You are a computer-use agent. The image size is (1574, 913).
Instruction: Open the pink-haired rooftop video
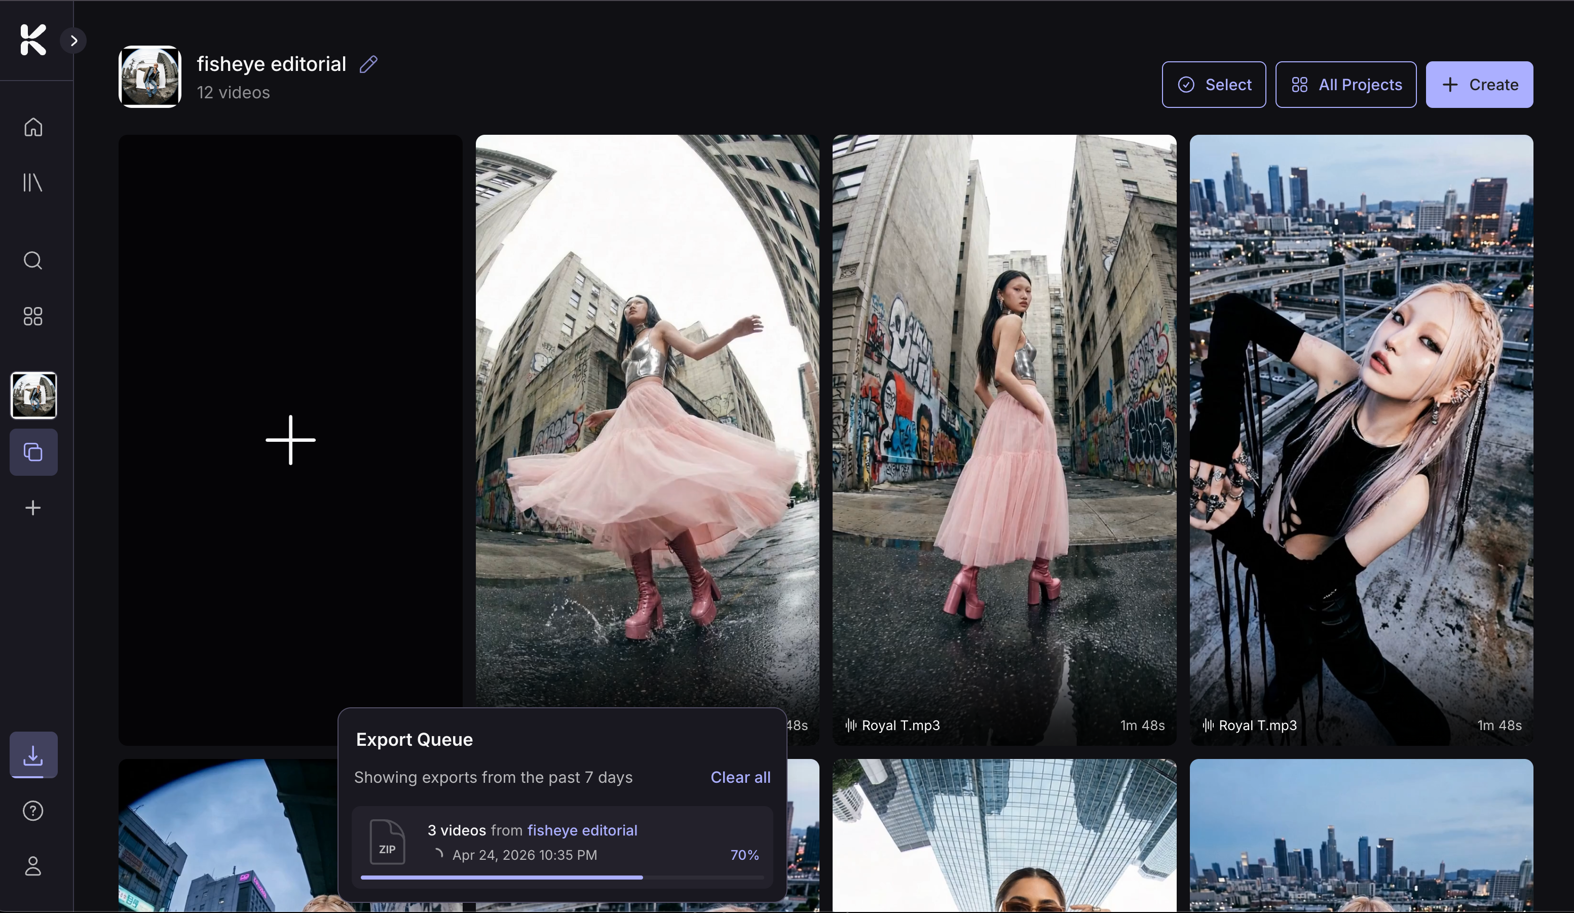pyautogui.click(x=1362, y=440)
